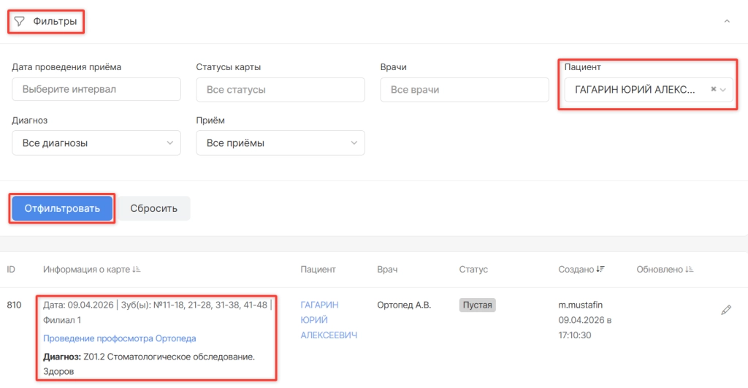This screenshot has width=748, height=388.
Task: Click the Пустая status badge
Action: point(477,305)
